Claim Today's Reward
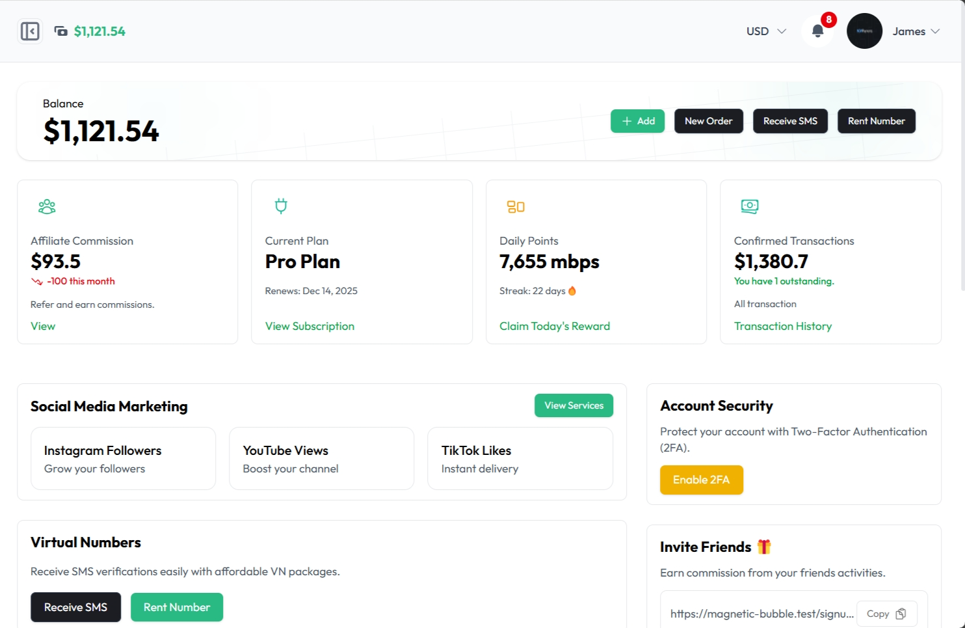 click(555, 325)
